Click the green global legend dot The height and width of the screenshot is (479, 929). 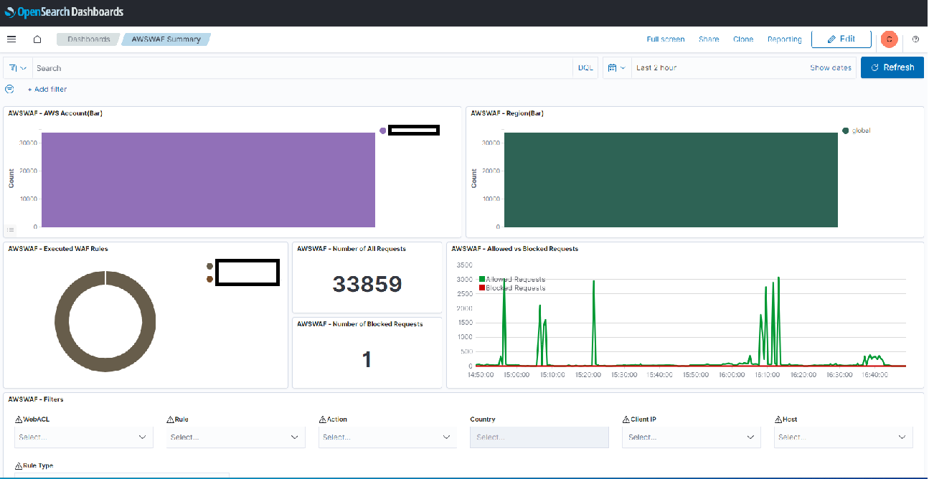click(x=846, y=131)
